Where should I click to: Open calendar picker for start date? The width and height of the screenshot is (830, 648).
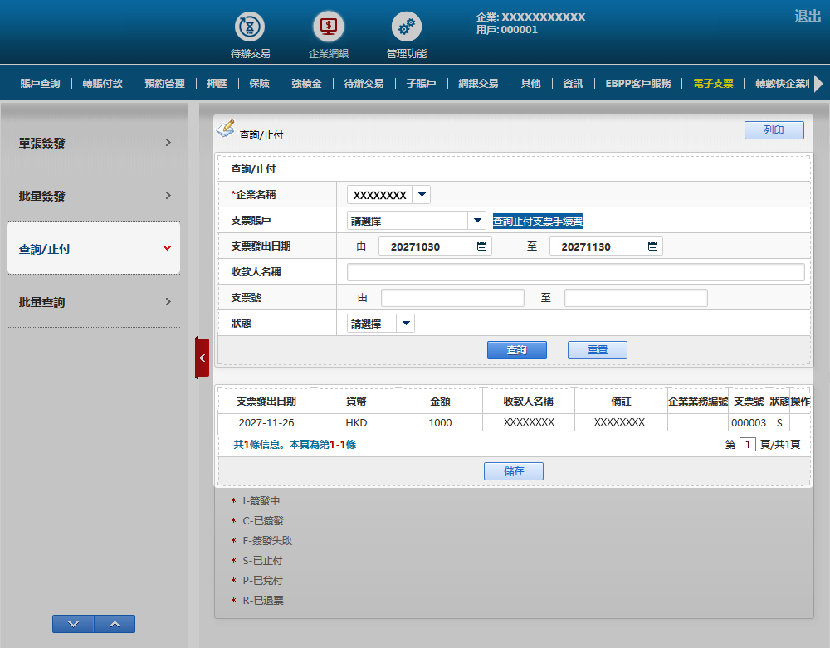(x=481, y=246)
